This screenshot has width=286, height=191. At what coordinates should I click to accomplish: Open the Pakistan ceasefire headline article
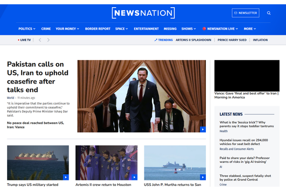coord(38,77)
